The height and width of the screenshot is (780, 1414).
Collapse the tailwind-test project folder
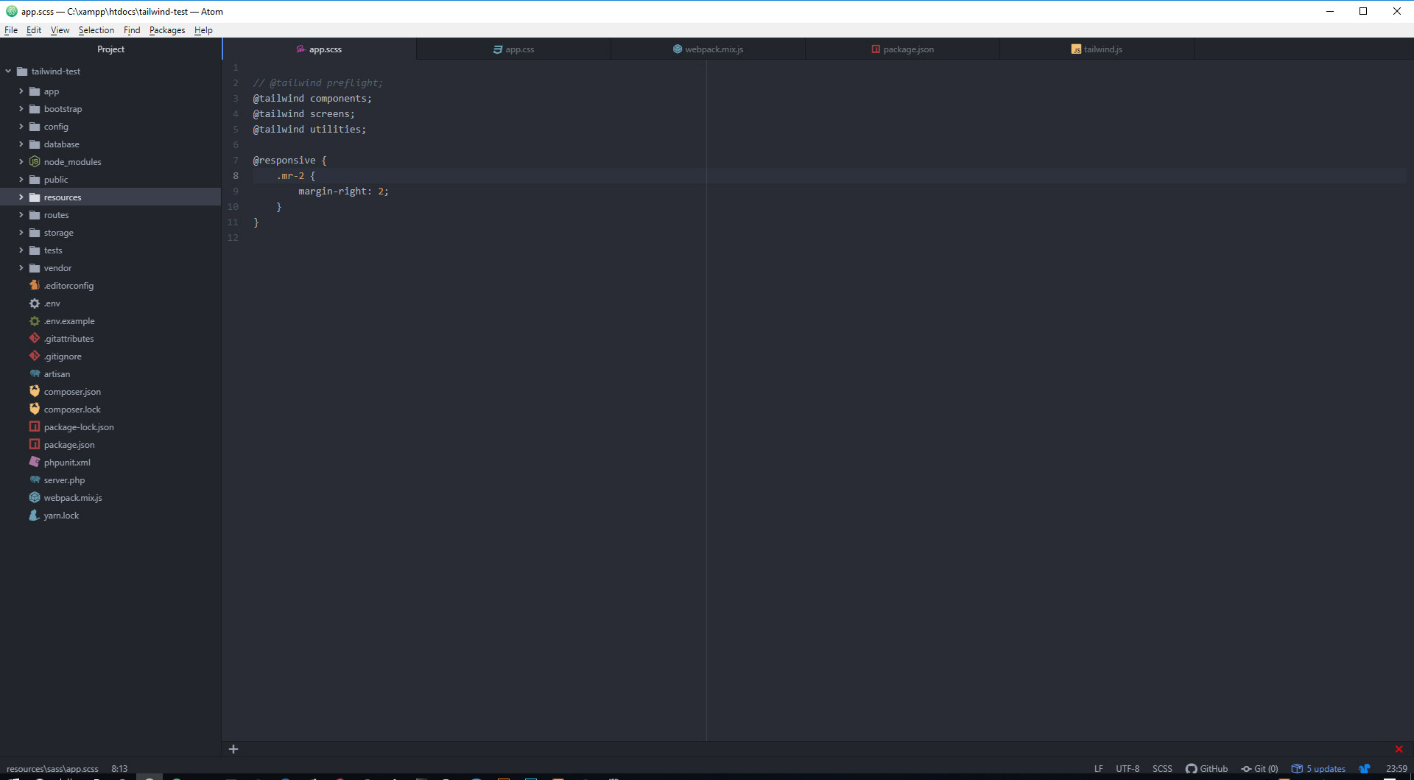(8, 71)
